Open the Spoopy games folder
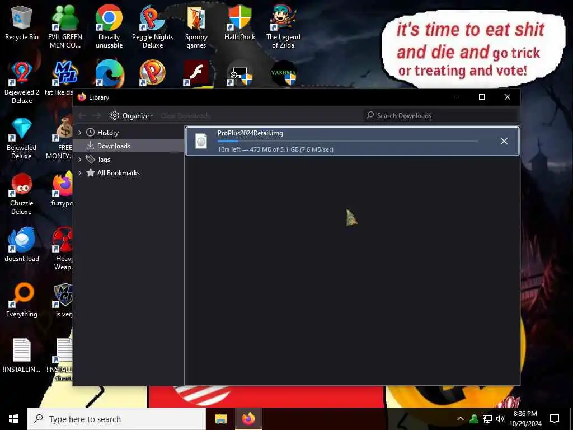 coord(196,27)
